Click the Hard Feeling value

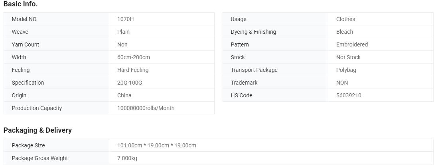point(133,70)
